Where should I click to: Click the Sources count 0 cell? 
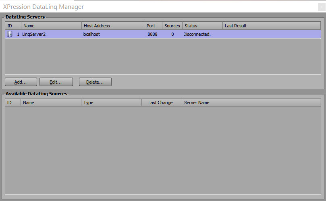point(172,34)
